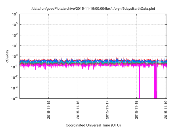Screen dimensions: 184x128
Task: Select the 10^4 y-axis label
Action: 15,14
